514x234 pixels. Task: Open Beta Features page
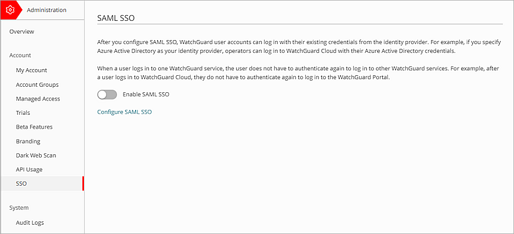(x=34, y=127)
